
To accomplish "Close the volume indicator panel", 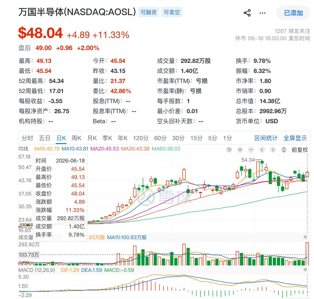I will pyautogui.click(x=305, y=237).
